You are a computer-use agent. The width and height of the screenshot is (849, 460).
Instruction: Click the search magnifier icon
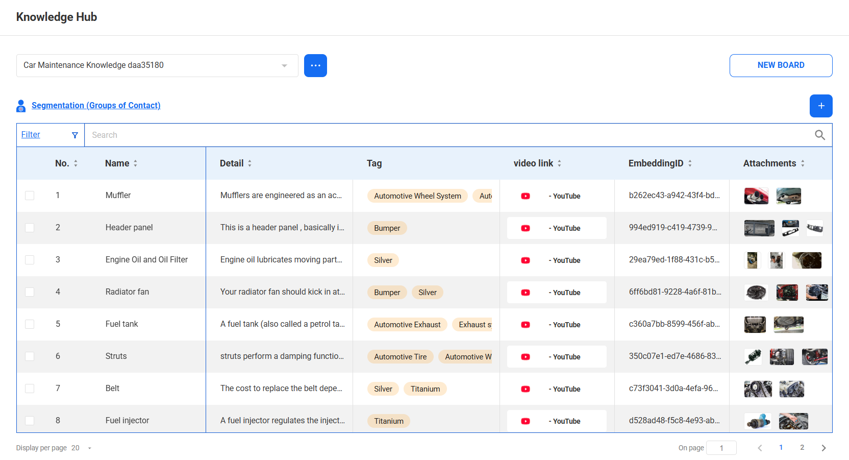pos(819,135)
